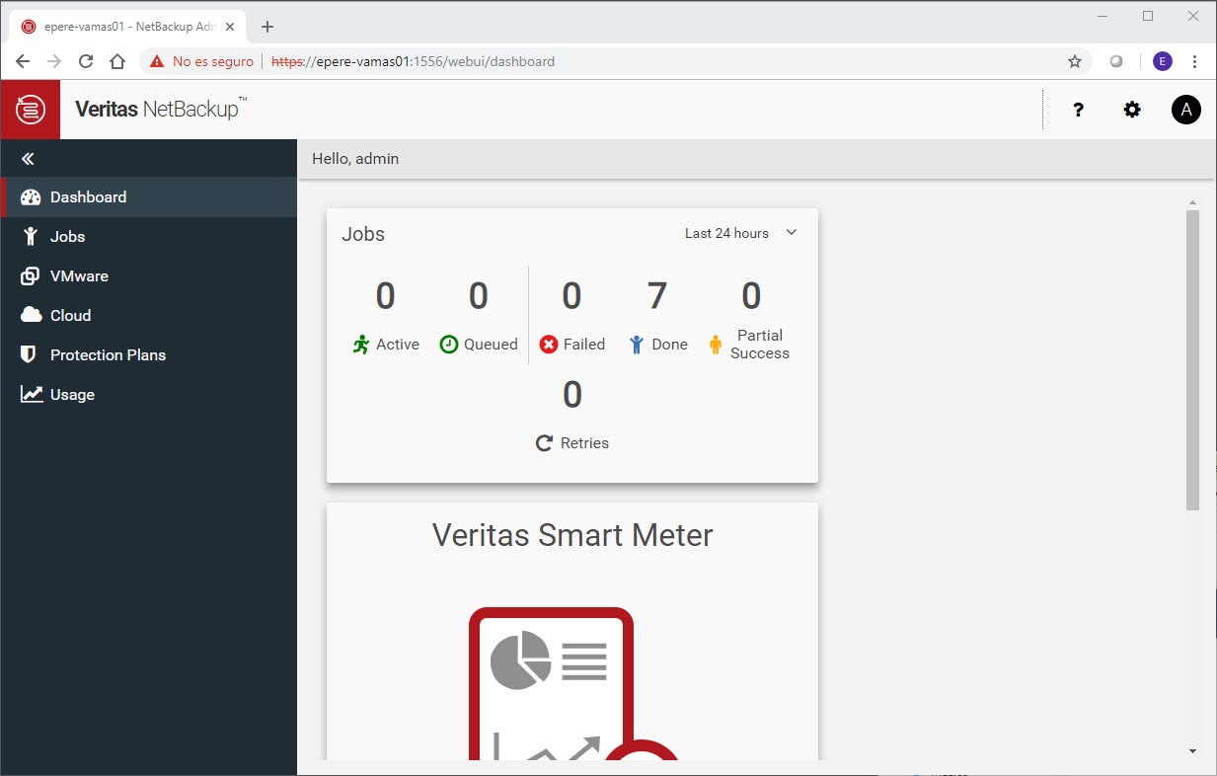The height and width of the screenshot is (776, 1217).
Task: Select the epere-vamas01 NetBackup browser tab
Action: 128,27
